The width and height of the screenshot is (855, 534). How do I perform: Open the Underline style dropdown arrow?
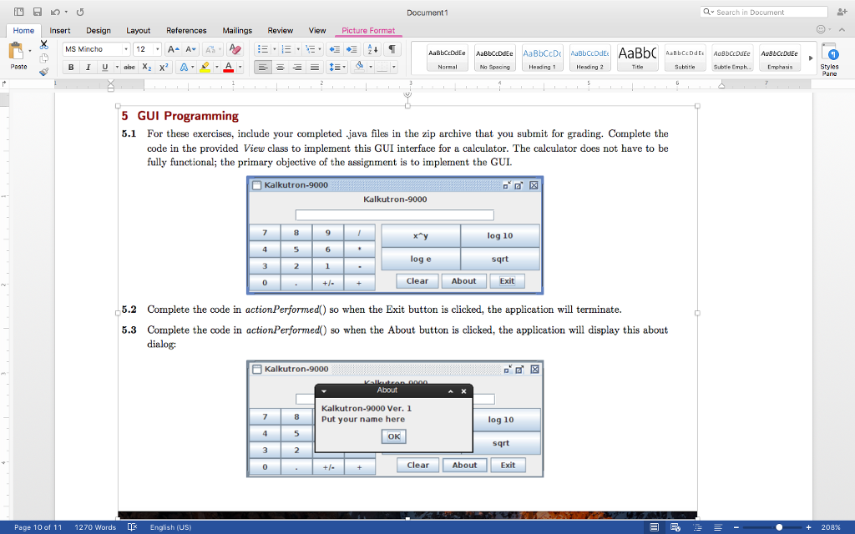pyautogui.click(x=117, y=67)
